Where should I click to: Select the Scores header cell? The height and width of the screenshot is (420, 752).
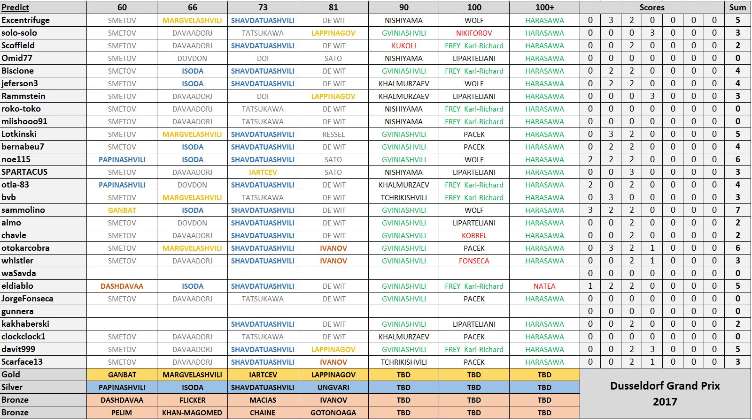(652, 7)
